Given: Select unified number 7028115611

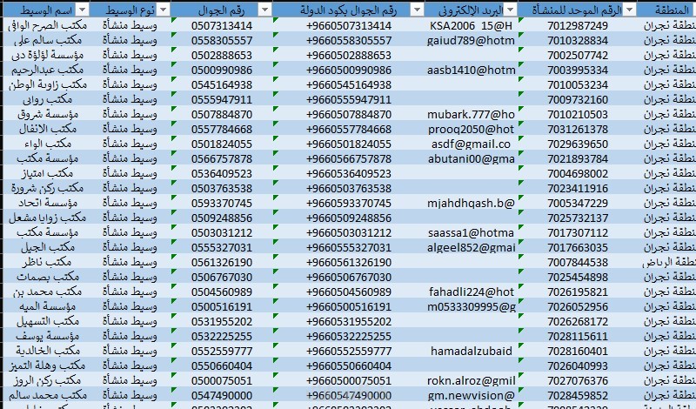Looking at the screenshot, I should click(578, 336).
